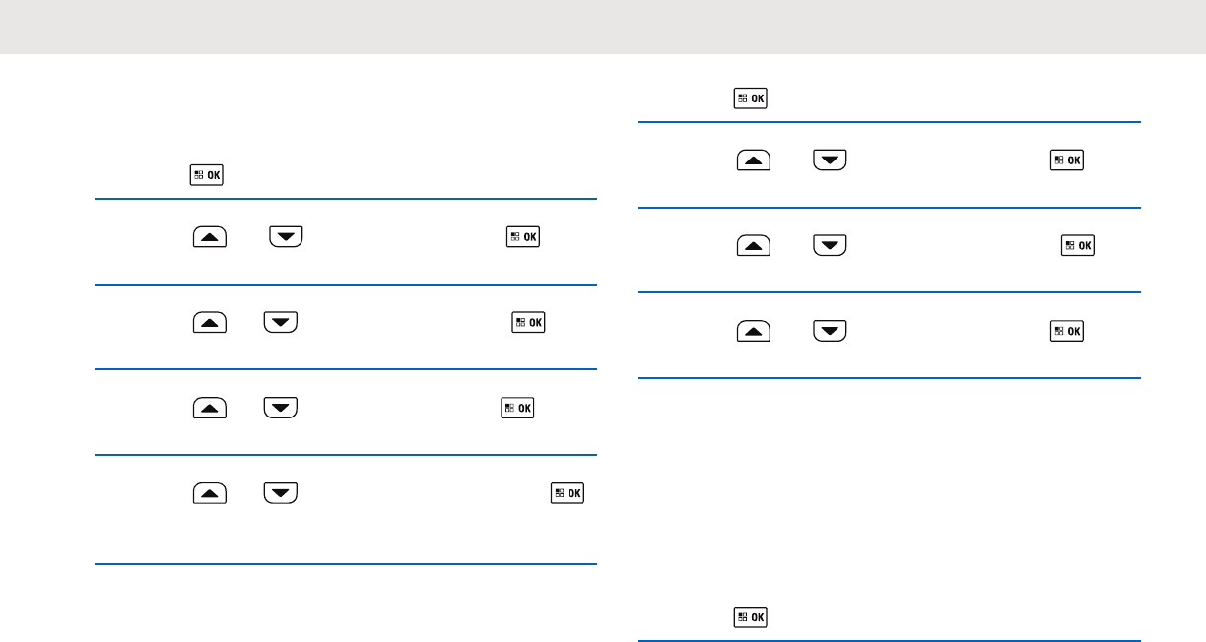
Task: Click OK key ending fourth left-column arrow row
Action: click(x=568, y=491)
